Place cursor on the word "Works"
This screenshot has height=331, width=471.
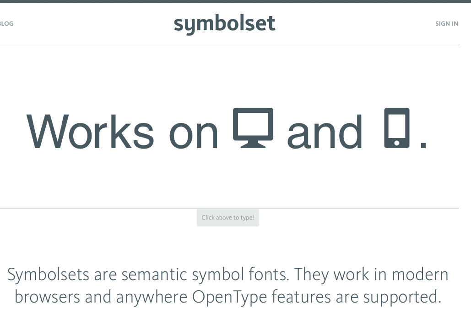(90, 132)
